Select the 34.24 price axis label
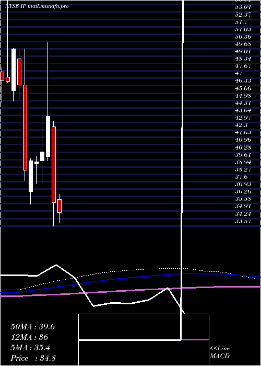This screenshot has width=261, height=366. pyautogui.click(x=243, y=213)
